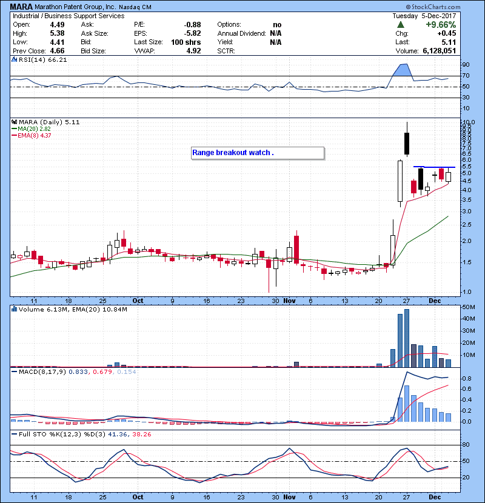Click the High value 5.38
This screenshot has width=485, height=503.
click(57, 33)
